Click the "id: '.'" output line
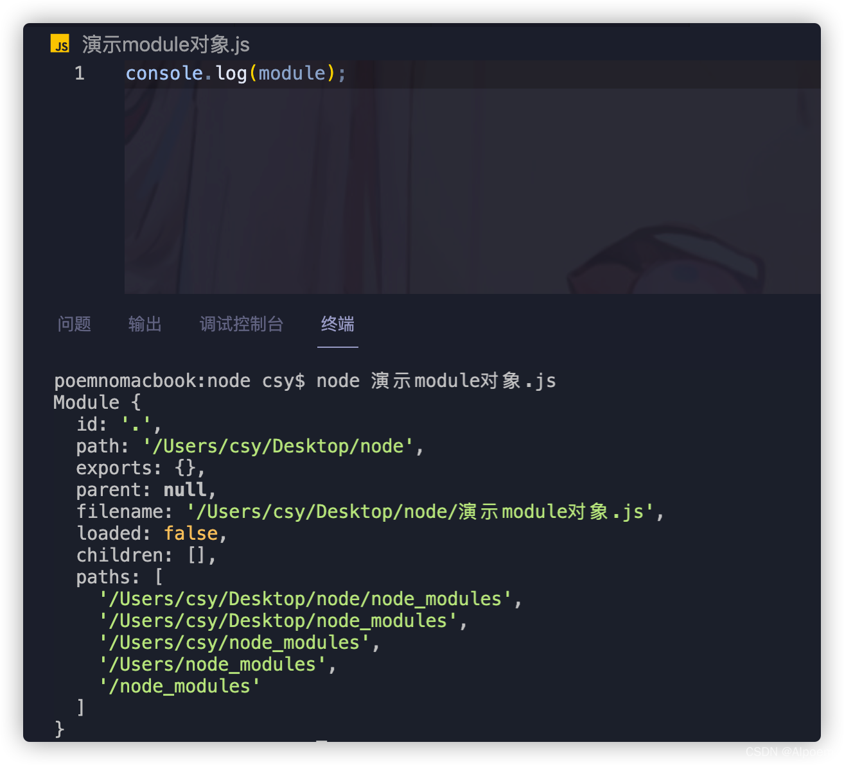844x765 pixels. point(119,424)
